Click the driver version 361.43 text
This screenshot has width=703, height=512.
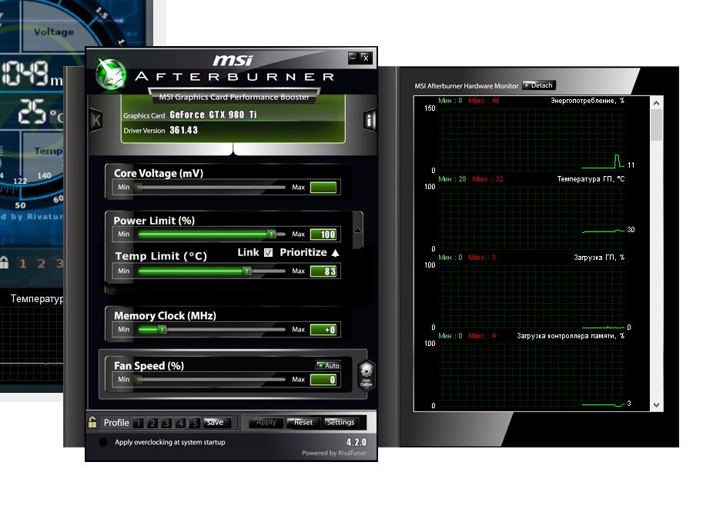click(x=183, y=130)
